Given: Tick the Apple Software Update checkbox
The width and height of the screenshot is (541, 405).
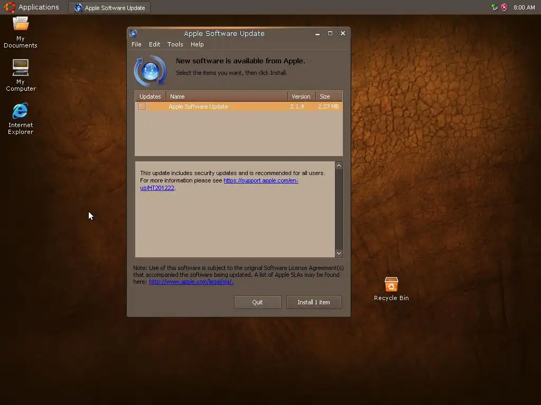Looking at the screenshot, I should point(142,107).
